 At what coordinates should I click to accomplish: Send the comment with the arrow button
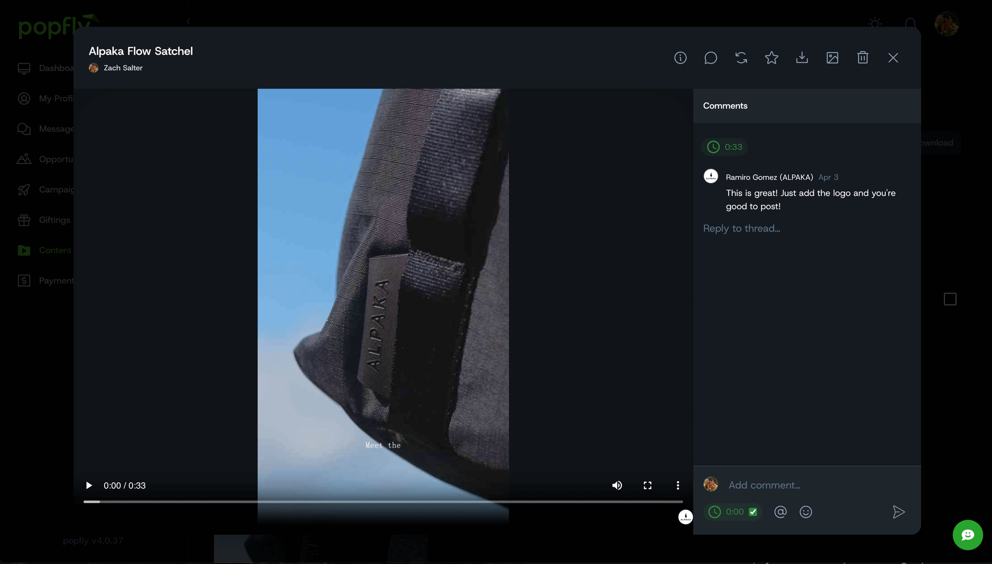coord(899,512)
